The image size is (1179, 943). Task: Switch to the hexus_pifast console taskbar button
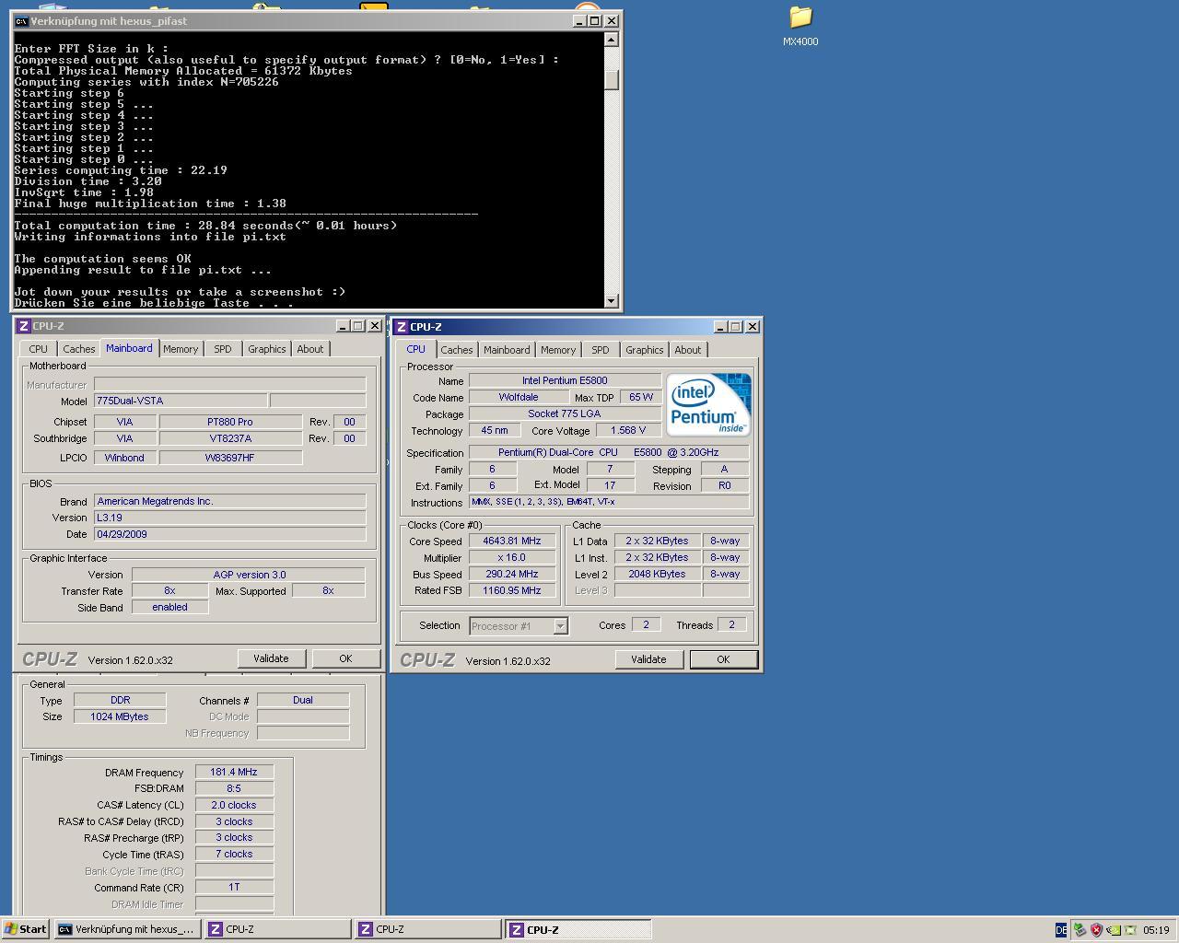(127, 929)
